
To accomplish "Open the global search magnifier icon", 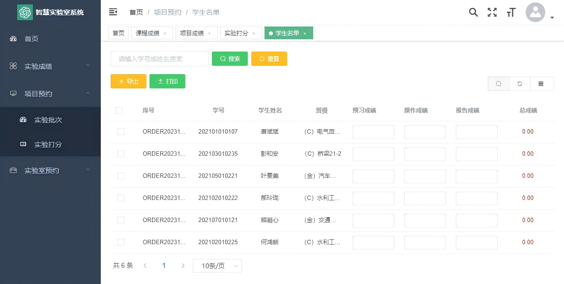I will click(x=473, y=12).
